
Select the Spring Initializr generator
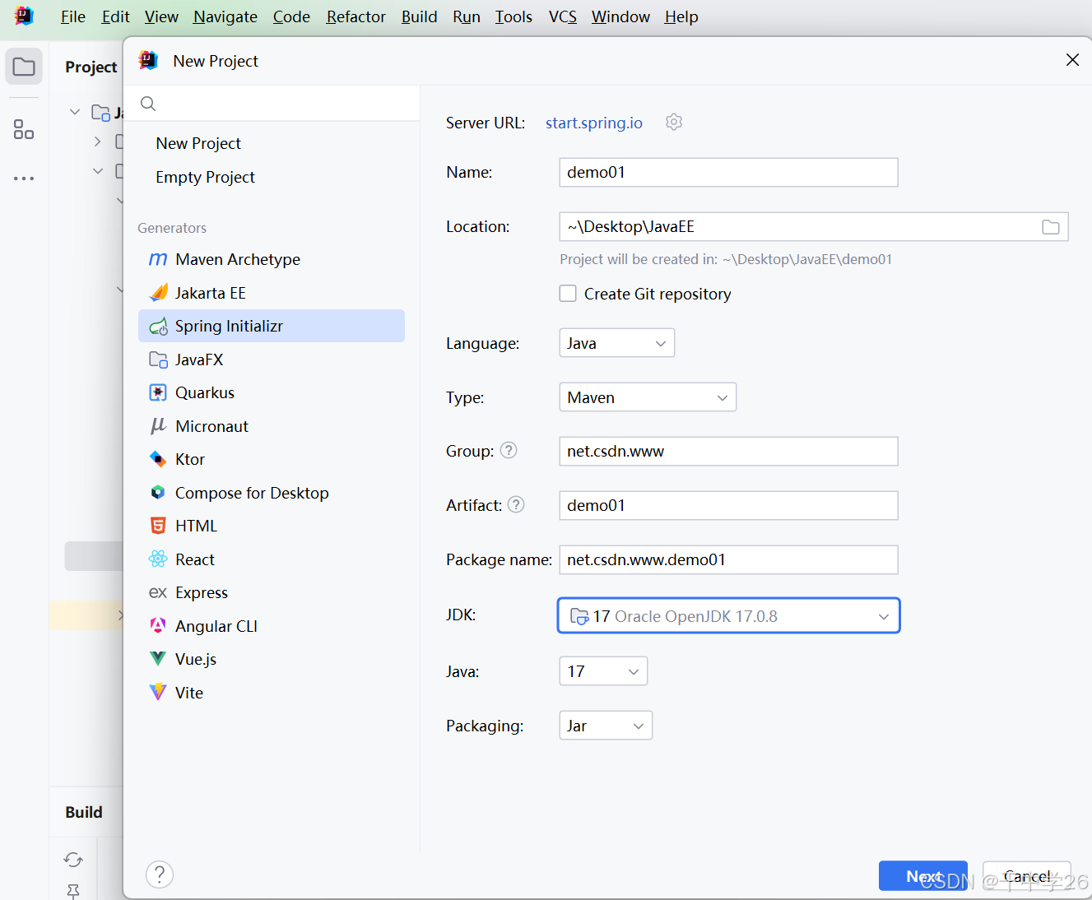click(x=272, y=326)
